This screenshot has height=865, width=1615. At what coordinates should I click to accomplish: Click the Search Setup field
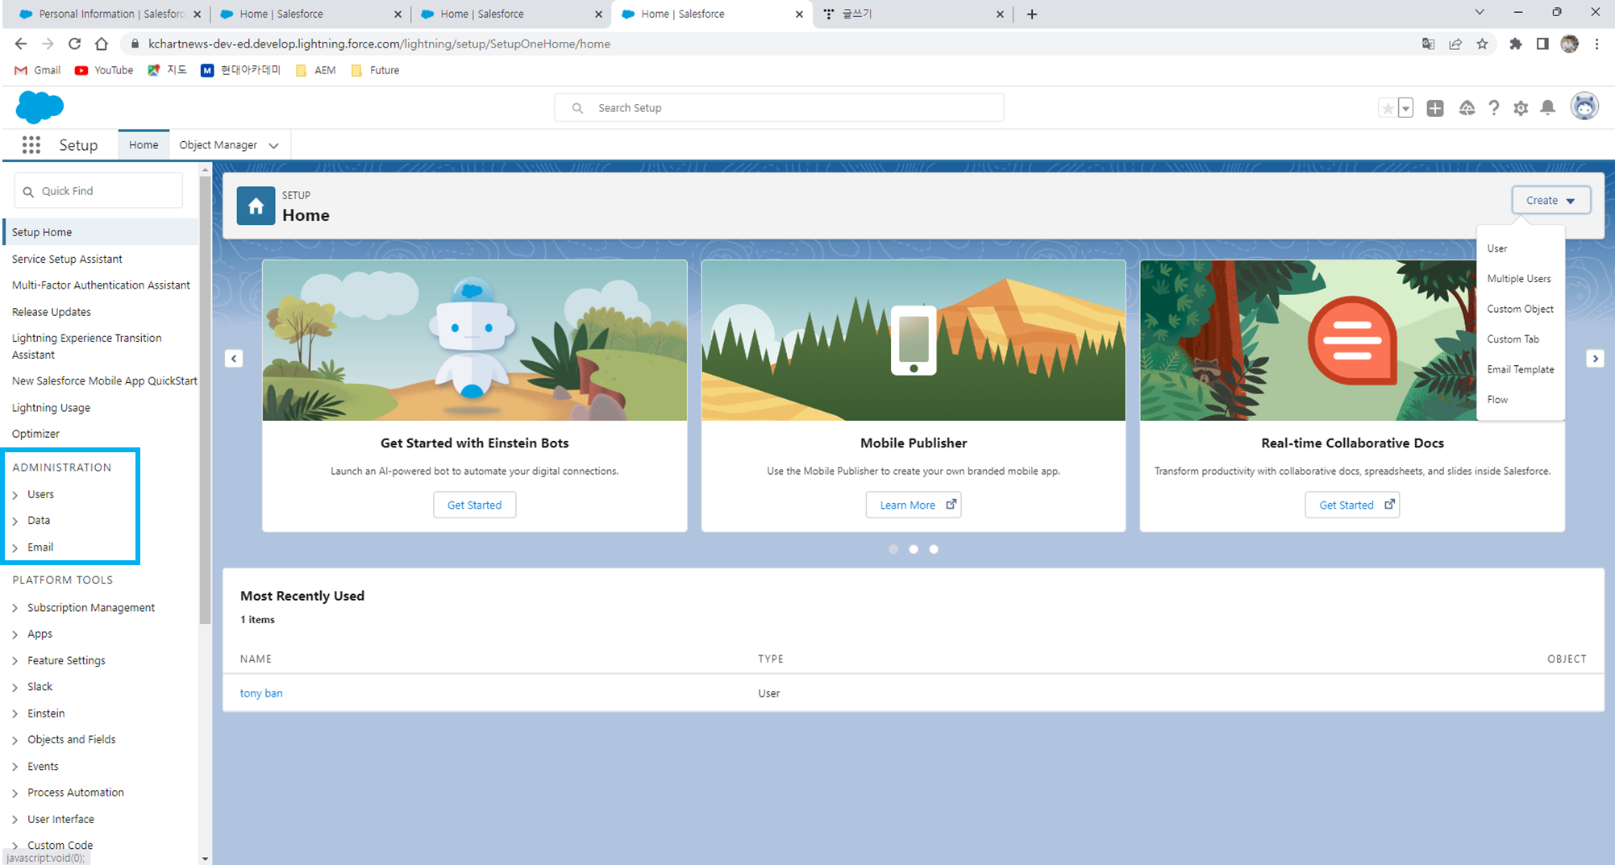click(x=779, y=108)
